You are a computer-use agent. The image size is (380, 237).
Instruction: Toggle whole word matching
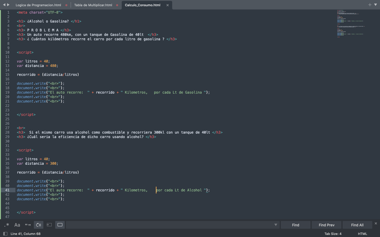pos(28,225)
